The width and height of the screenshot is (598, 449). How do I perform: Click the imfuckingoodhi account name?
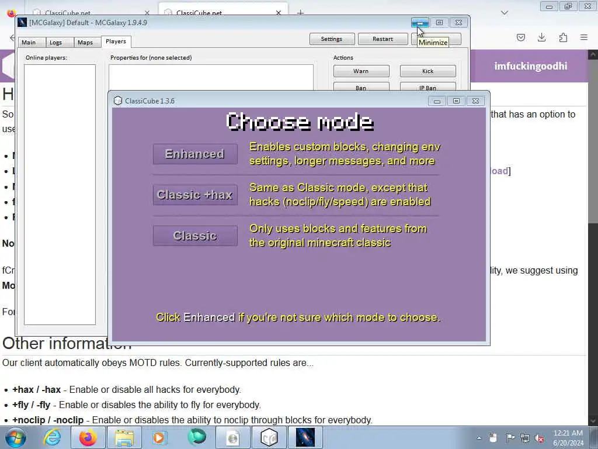(x=530, y=66)
